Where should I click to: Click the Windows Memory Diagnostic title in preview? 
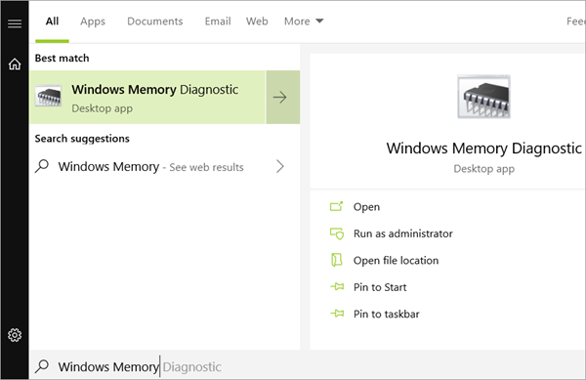point(484,148)
